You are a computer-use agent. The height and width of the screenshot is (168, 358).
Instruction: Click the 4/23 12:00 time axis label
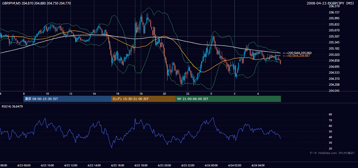(x=71, y=165)
